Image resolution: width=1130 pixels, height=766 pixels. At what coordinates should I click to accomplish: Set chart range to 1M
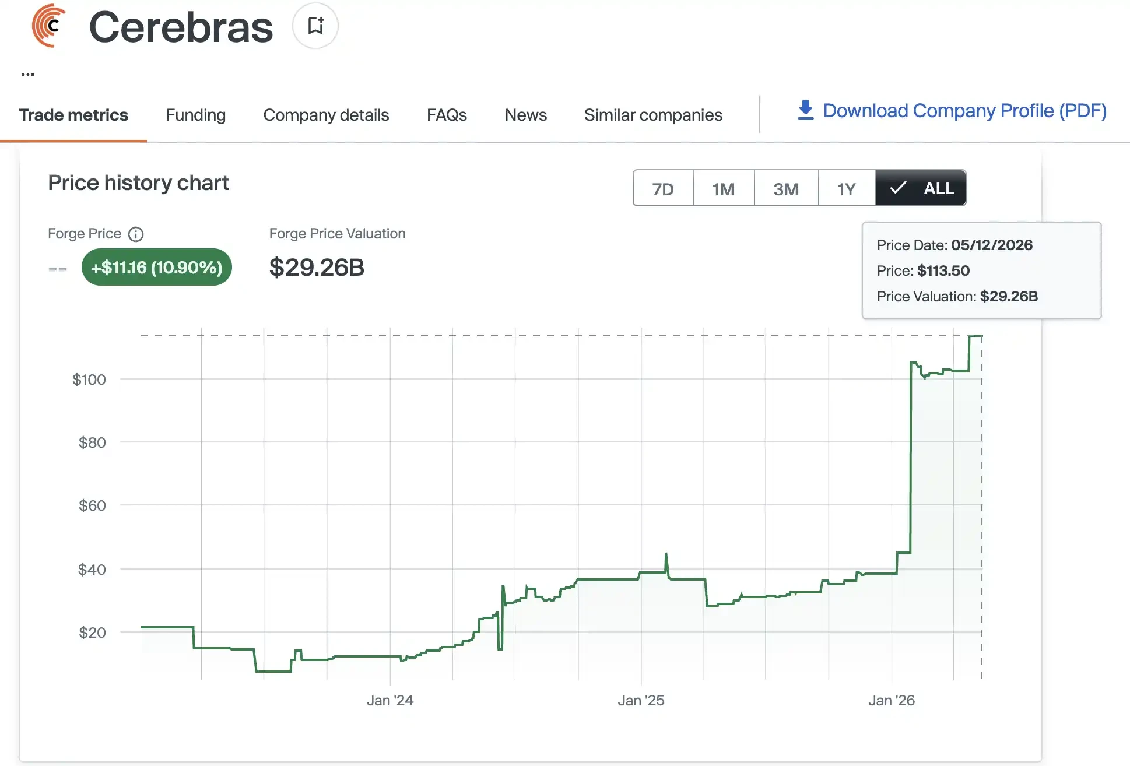point(724,188)
